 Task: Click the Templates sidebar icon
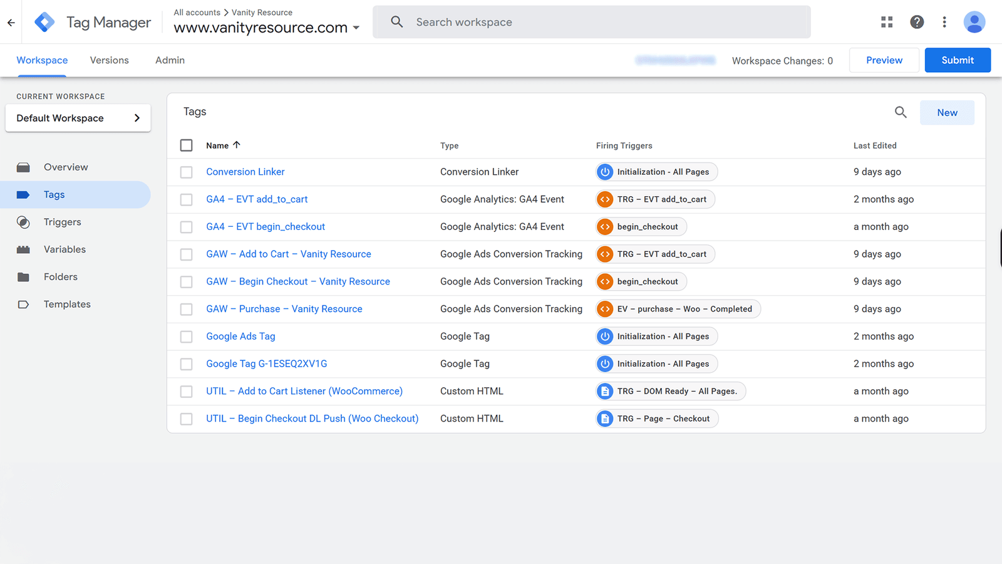click(x=23, y=305)
